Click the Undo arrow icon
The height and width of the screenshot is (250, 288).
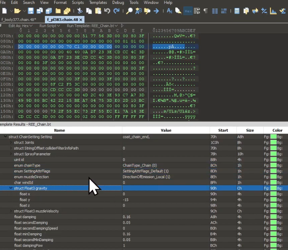(107, 11)
